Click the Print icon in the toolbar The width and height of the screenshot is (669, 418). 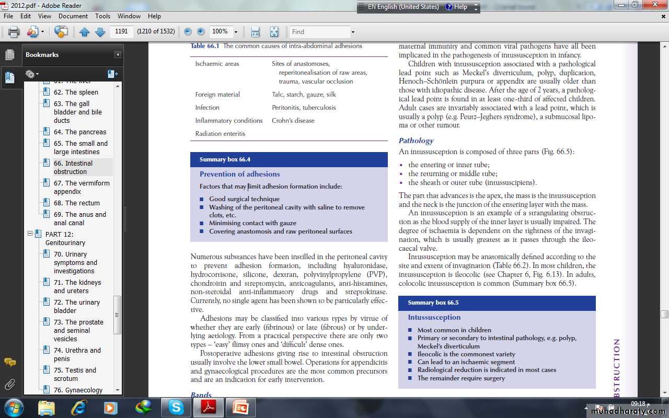point(14,32)
